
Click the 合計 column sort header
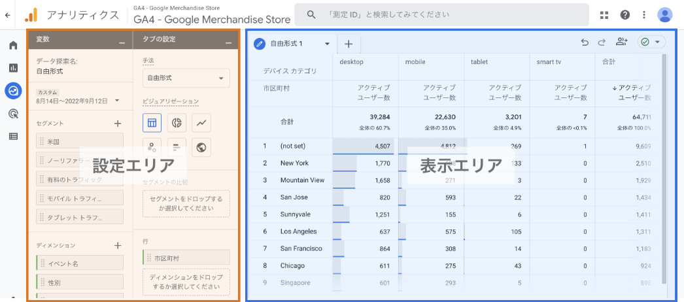pyautogui.click(x=632, y=92)
